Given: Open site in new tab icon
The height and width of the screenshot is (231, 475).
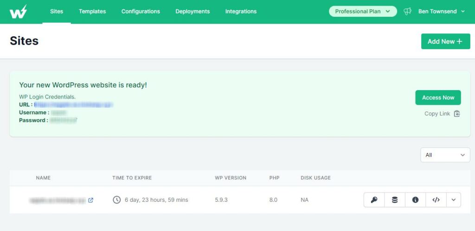Looking at the screenshot, I should pyautogui.click(x=90, y=200).
